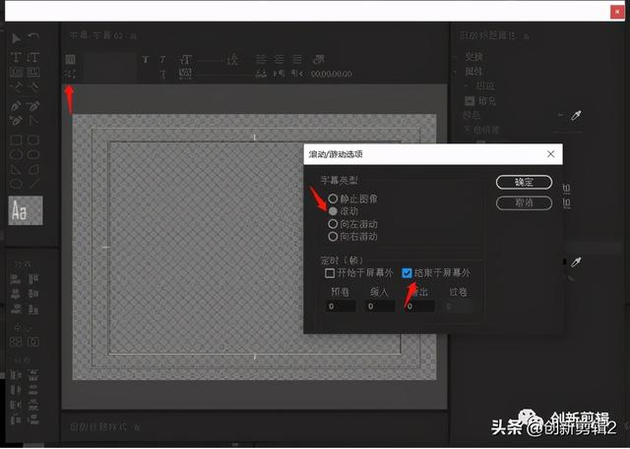Click the 取消 button
The height and width of the screenshot is (449, 630).
point(524,202)
